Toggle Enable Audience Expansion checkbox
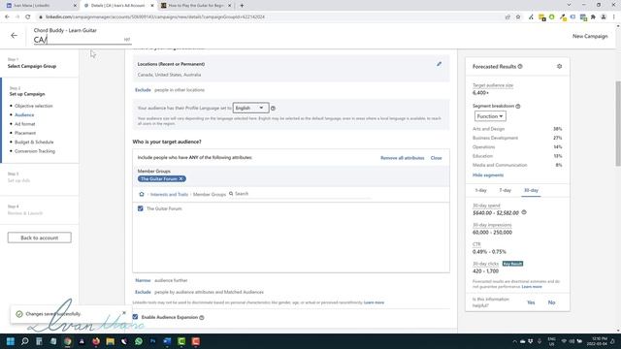Image resolution: width=621 pixels, height=349 pixels. tap(136, 317)
